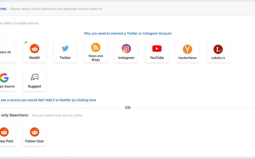Open the add a source to Notifier link
The width and height of the screenshot is (255, 159).
pyautogui.click(x=48, y=100)
